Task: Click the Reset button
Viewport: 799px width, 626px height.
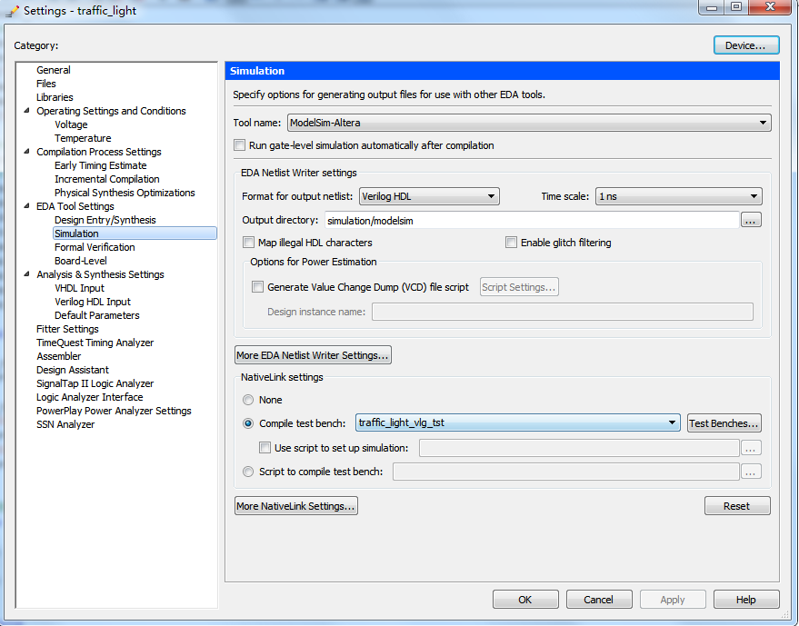Action: coord(737,506)
